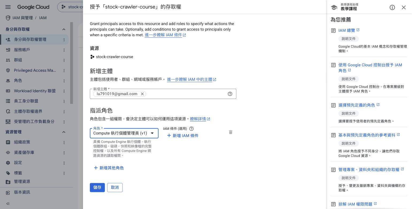The image size is (412, 209).
Task: Open more options for 服務帳戶
Action: (64, 50)
